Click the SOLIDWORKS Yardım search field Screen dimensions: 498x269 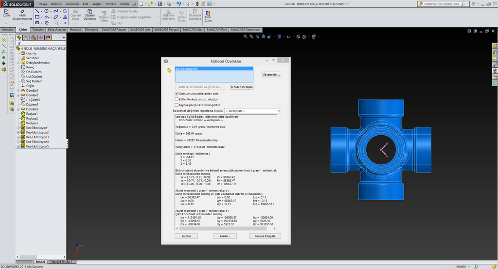pos(441,4)
